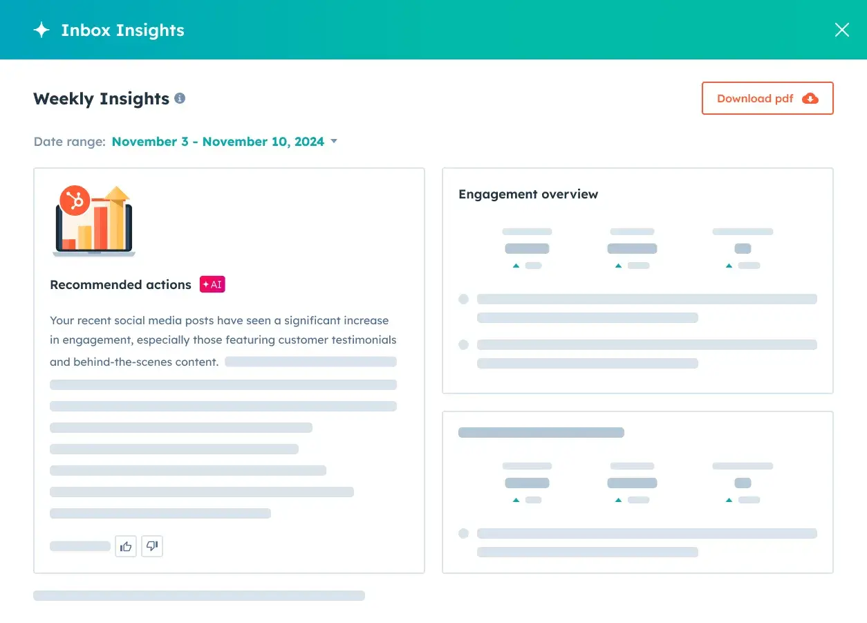
Task: Click the cloud download icon inside Download pdf
Action: point(810,98)
